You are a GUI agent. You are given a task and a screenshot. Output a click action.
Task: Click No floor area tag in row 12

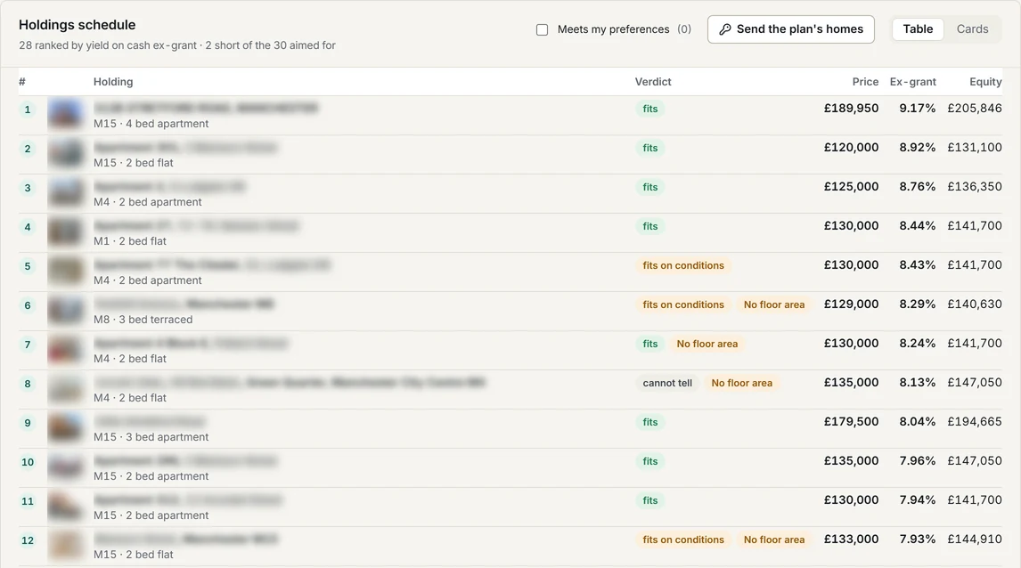(x=774, y=540)
